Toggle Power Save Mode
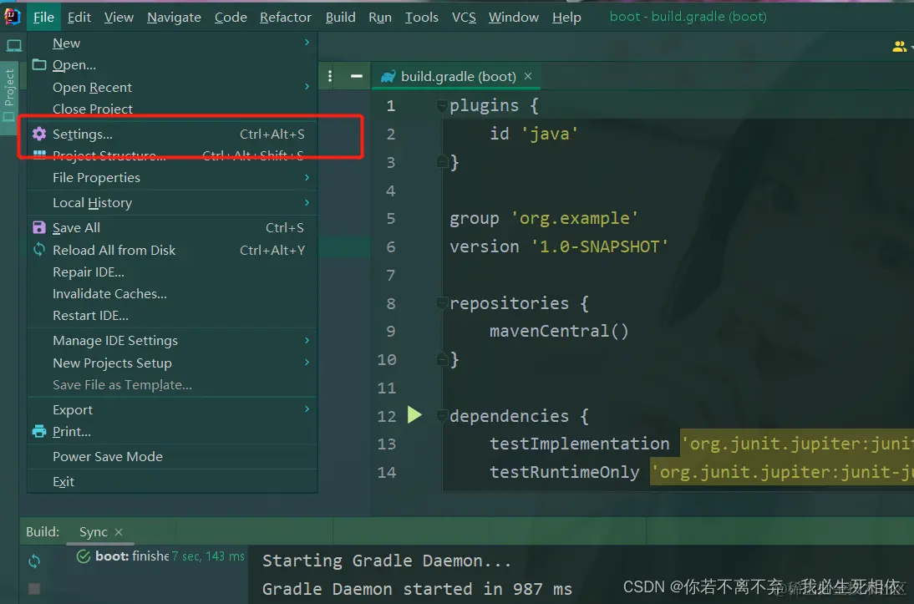This screenshot has height=604, width=914. point(172,456)
